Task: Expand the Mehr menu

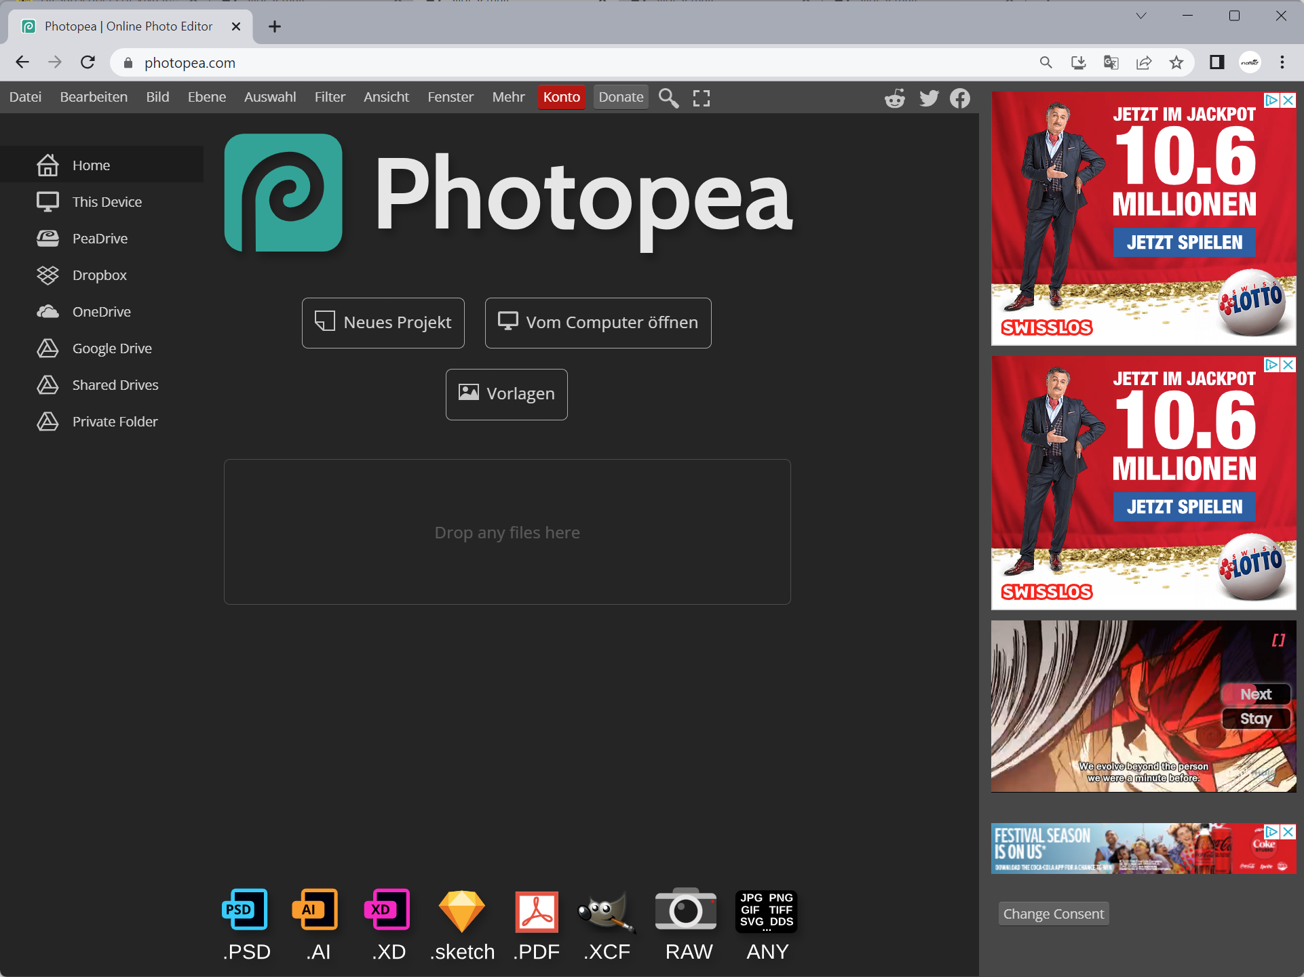Action: pyautogui.click(x=508, y=97)
